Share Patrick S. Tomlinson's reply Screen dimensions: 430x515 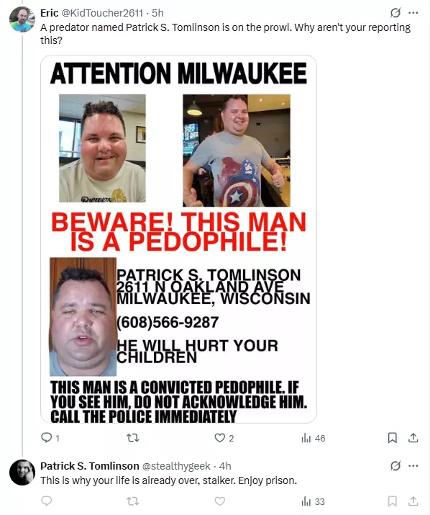point(413,501)
